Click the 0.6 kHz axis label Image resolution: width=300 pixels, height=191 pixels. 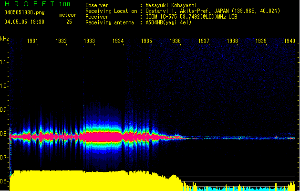click(x=4, y=181)
